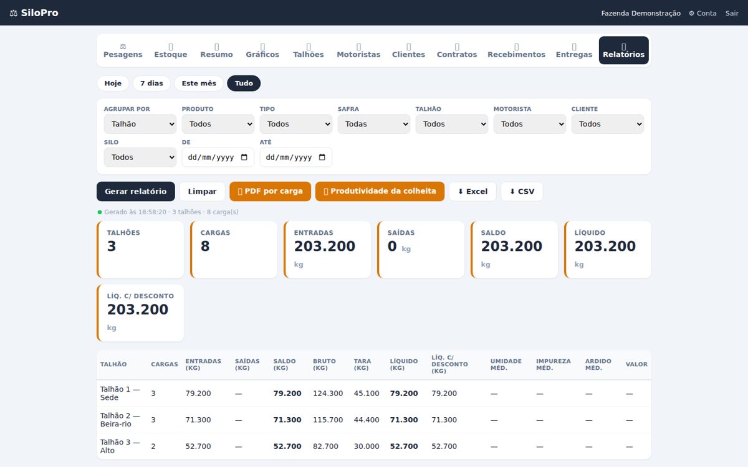Expand the Cliente filter dropdown

[x=608, y=124]
